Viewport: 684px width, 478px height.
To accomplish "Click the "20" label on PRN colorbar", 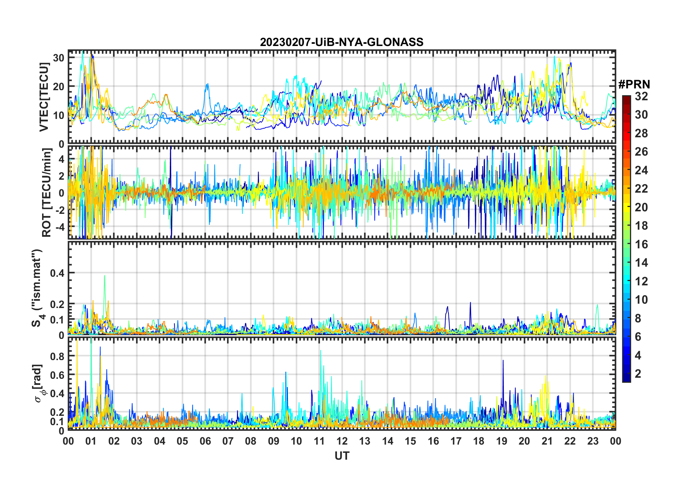I will pos(642,207).
